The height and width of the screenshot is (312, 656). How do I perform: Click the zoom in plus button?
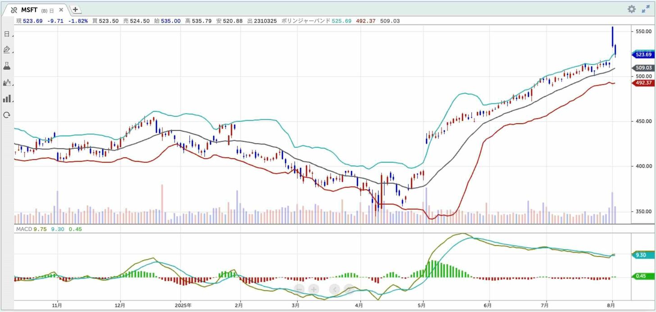(314, 289)
